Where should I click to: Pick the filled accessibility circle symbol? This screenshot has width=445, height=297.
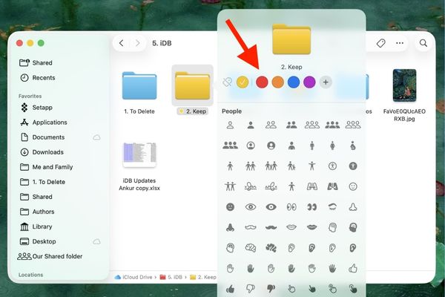click(353, 166)
